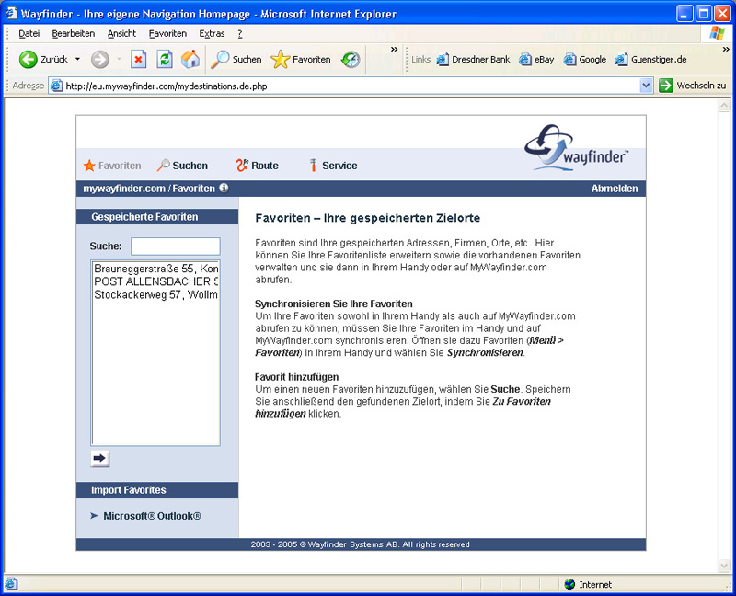Click the History icon in the toolbar
Viewport: 736px width, 596px height.
351,60
